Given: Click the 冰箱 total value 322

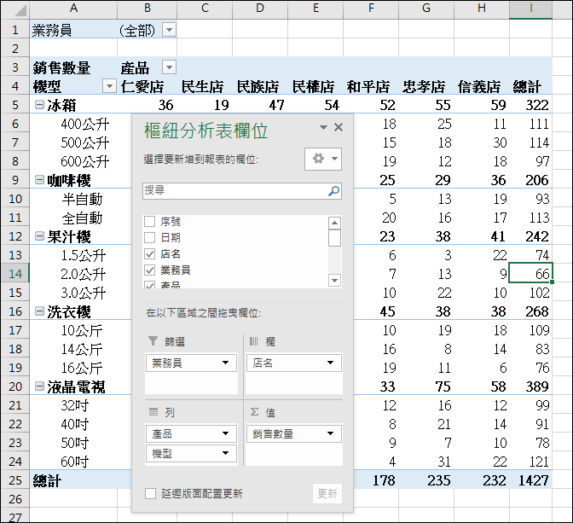Looking at the screenshot, I should point(537,105).
